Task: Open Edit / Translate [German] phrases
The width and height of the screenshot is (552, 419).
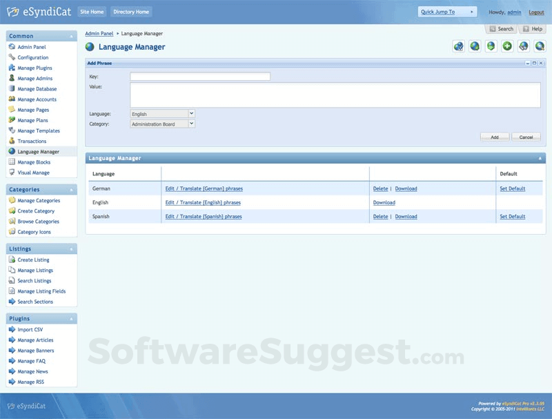Action: pyautogui.click(x=203, y=188)
